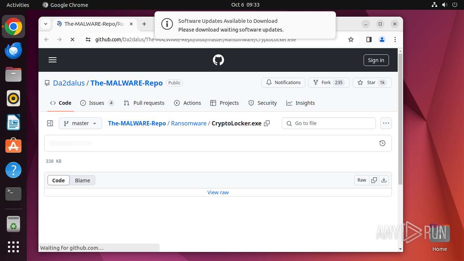Copy the CryptoLocker.exe file path
Image resolution: width=464 pixels, height=261 pixels.
click(267, 123)
